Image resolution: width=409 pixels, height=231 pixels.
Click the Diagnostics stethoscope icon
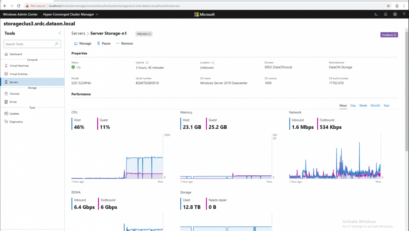pyautogui.click(x=6, y=122)
